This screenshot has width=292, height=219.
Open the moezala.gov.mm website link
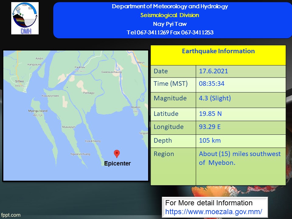pos(214,211)
